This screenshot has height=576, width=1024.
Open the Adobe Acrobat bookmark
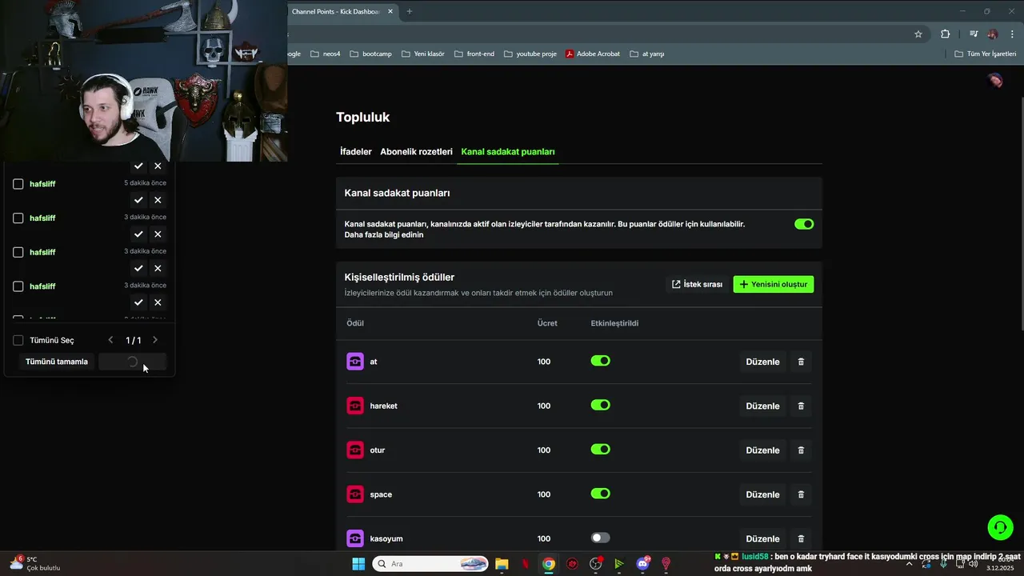593,54
